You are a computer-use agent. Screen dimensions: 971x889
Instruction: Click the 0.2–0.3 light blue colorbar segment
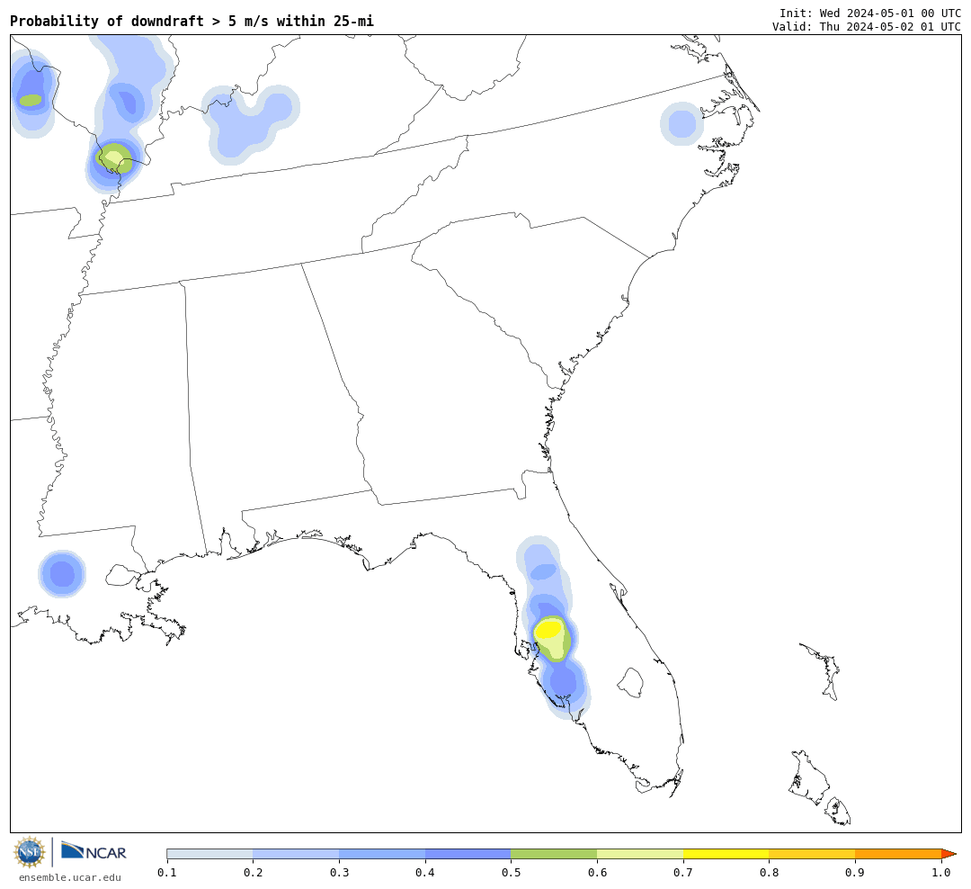(296, 854)
